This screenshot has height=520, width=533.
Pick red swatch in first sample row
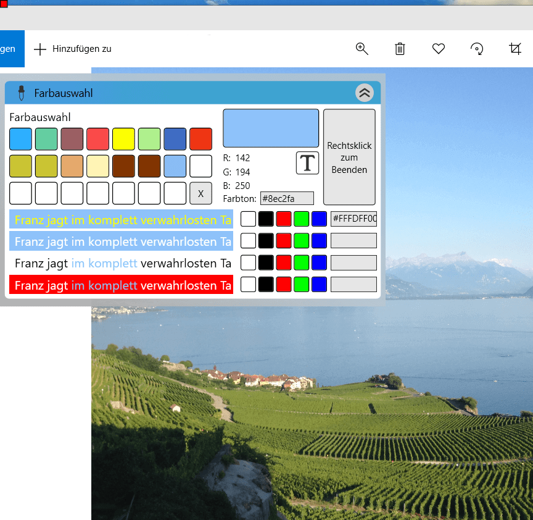coord(284,219)
